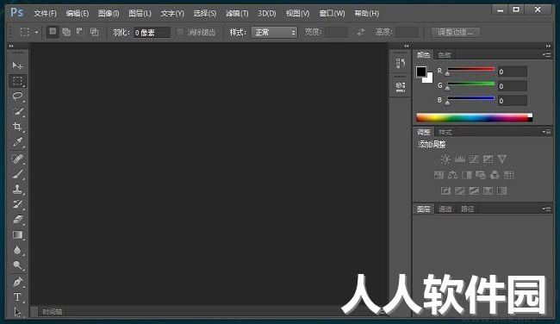Choose Subtract from Selection mode
The image size is (560, 324).
(x=80, y=32)
